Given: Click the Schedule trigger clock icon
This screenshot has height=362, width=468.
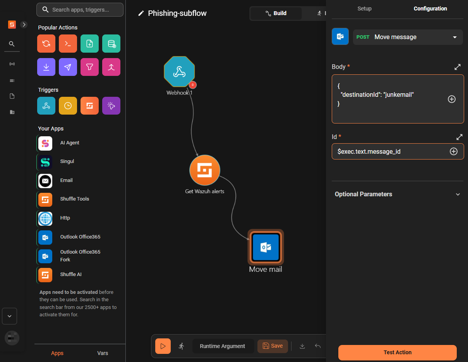Looking at the screenshot, I should point(68,106).
